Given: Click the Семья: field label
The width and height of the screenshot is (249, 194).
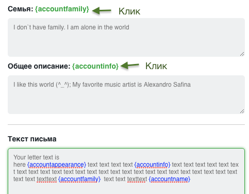Looking at the screenshot, I should click(x=21, y=9).
